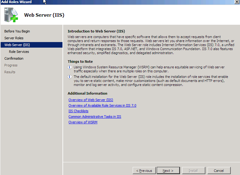Viewport: 240px width, 175px height.
Task: Click the Things to Note heading
Action: 80,62
